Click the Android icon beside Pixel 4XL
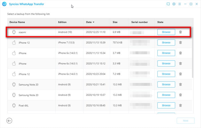Screen dimensions: 201x128 [14, 105]
